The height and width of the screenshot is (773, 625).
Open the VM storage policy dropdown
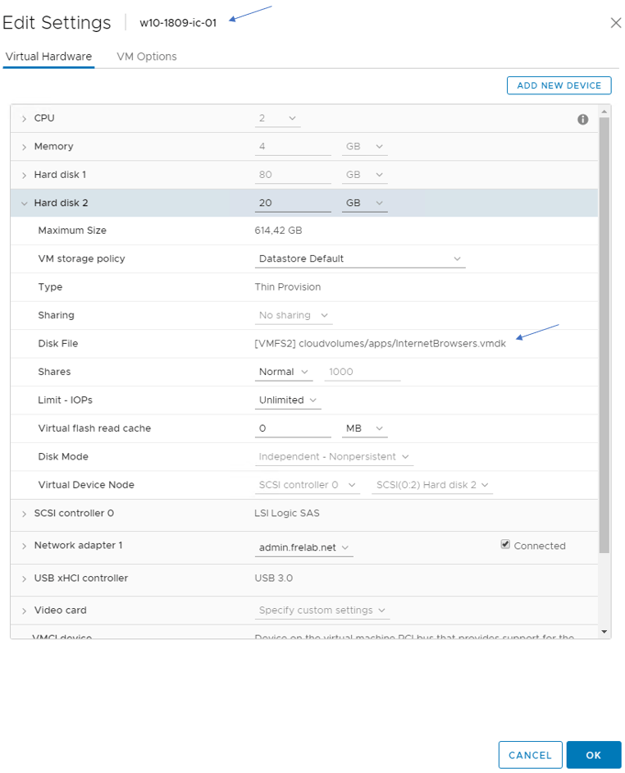360,258
